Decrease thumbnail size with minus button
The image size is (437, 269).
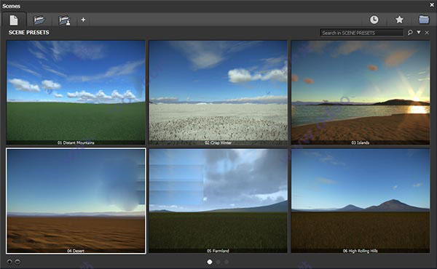pyautogui.click(x=17, y=262)
